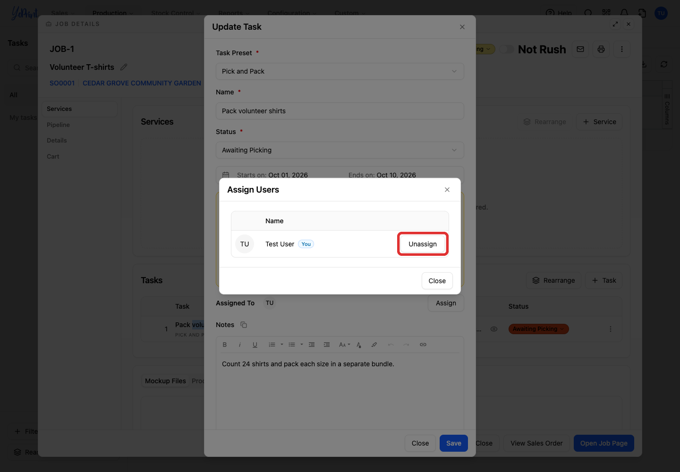
Task: Open notifications bell in top bar
Action: [x=624, y=13]
